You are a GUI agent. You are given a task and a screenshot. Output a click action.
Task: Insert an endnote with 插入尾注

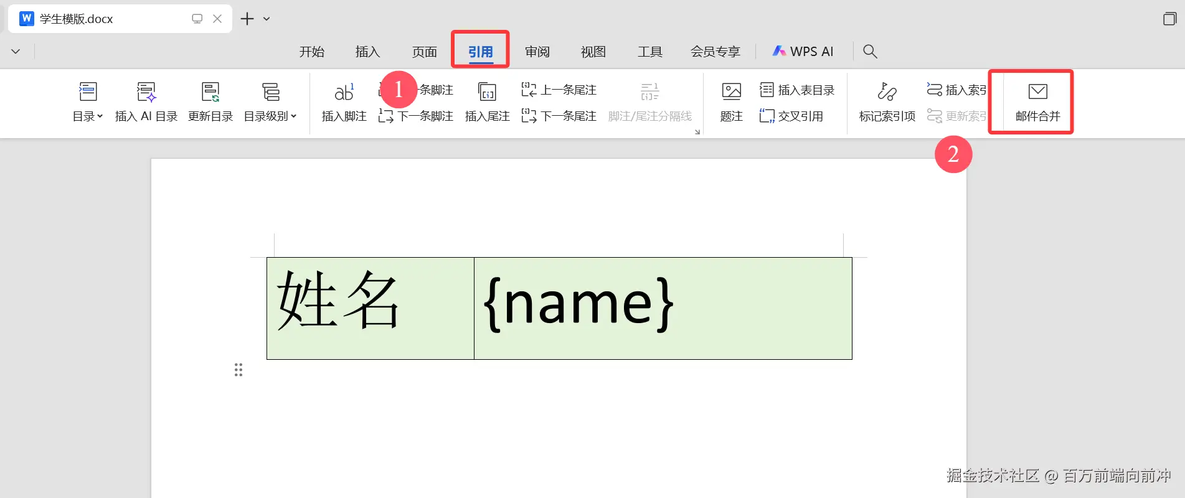[487, 102]
